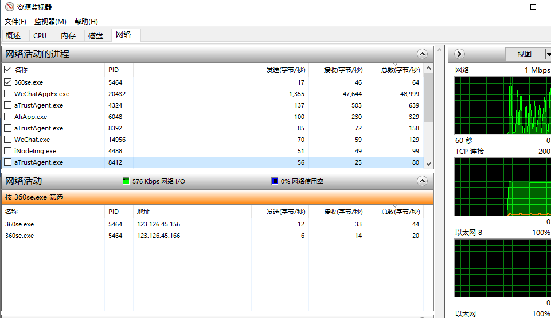Select the 网络 tab

pyautogui.click(x=123, y=35)
